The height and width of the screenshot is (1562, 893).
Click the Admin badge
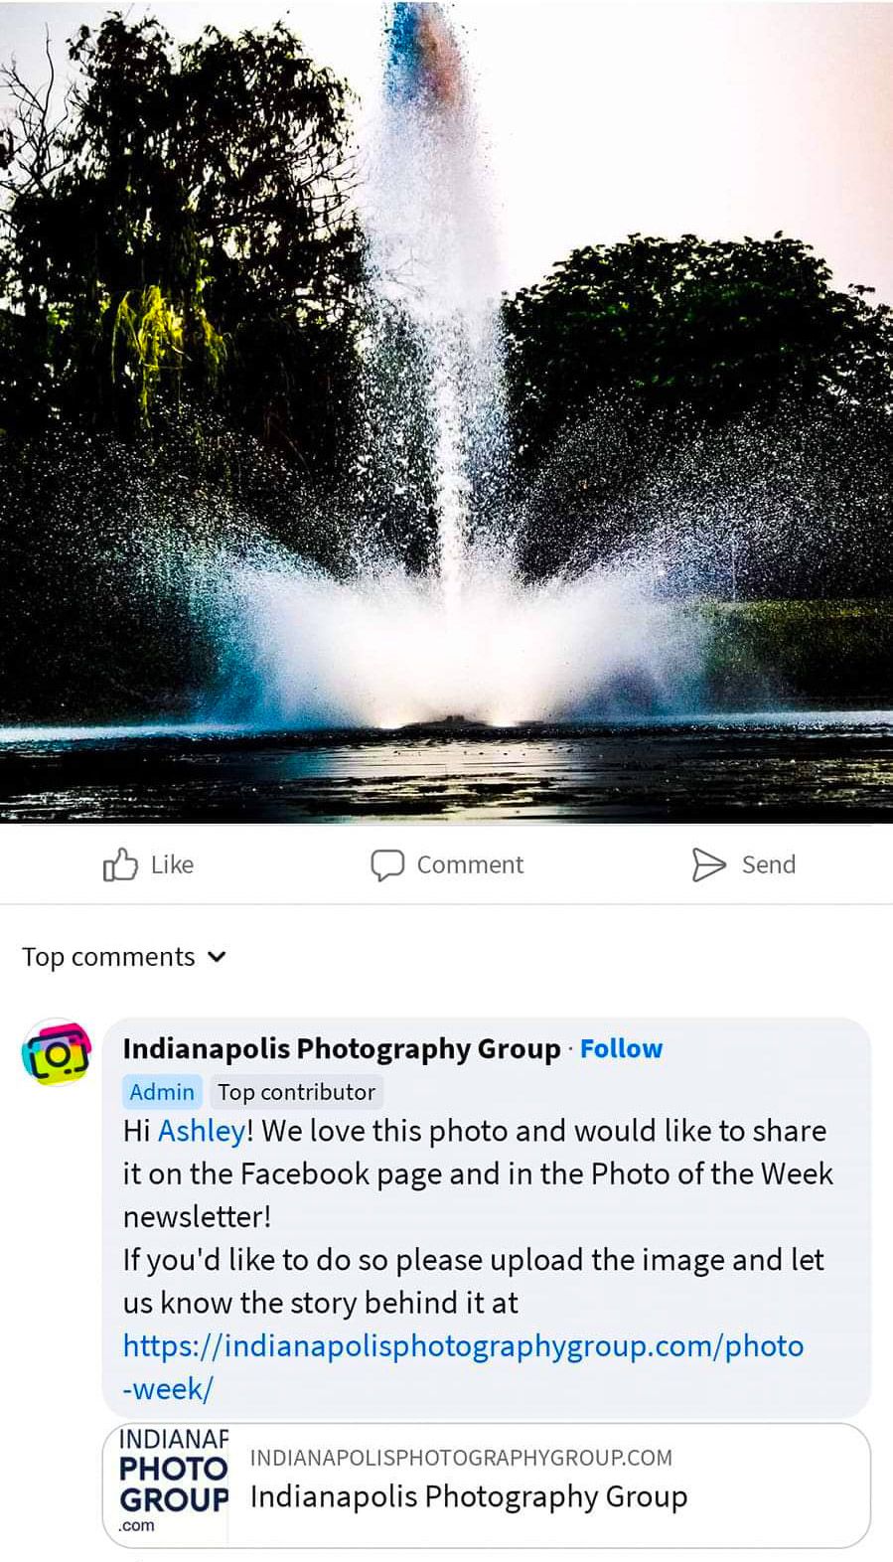pos(162,1092)
